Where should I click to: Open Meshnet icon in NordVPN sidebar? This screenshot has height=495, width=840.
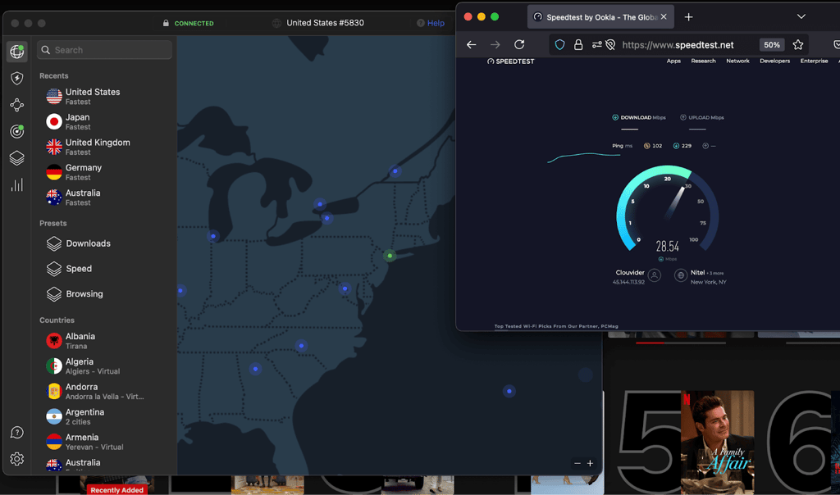coord(17,105)
